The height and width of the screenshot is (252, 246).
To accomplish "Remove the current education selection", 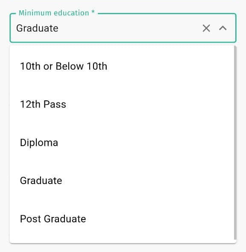I will pos(206,28).
